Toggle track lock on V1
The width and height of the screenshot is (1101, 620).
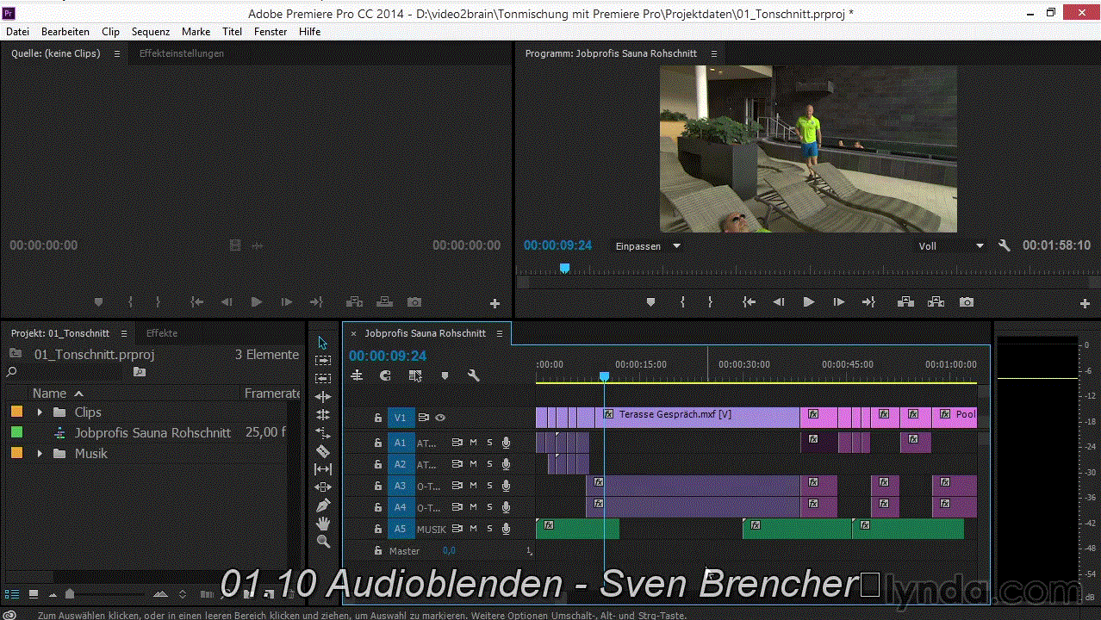[x=377, y=418]
